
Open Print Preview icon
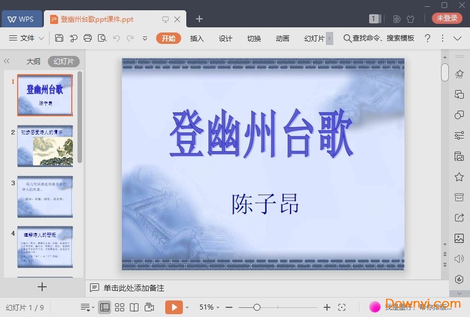click(102, 38)
